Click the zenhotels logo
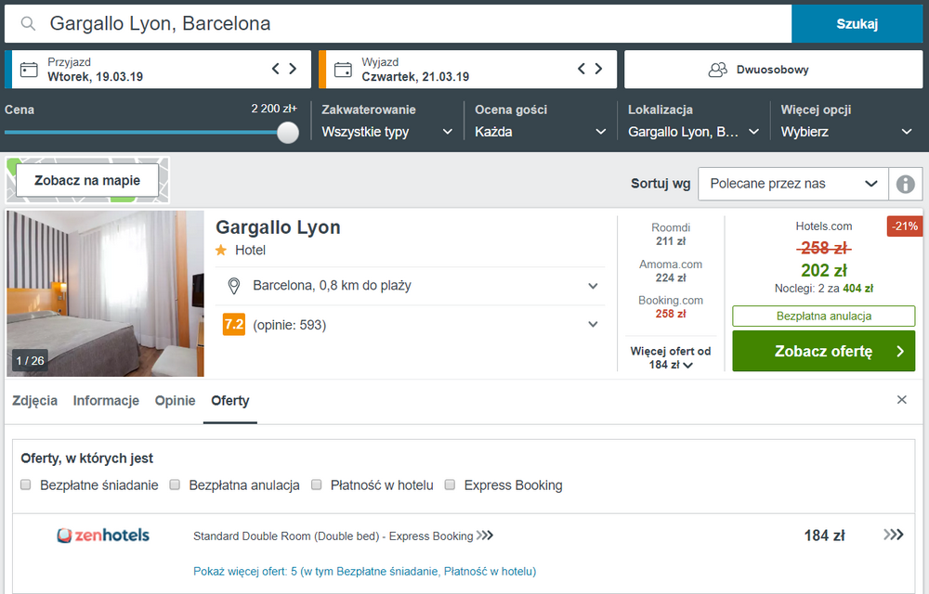 tap(103, 536)
